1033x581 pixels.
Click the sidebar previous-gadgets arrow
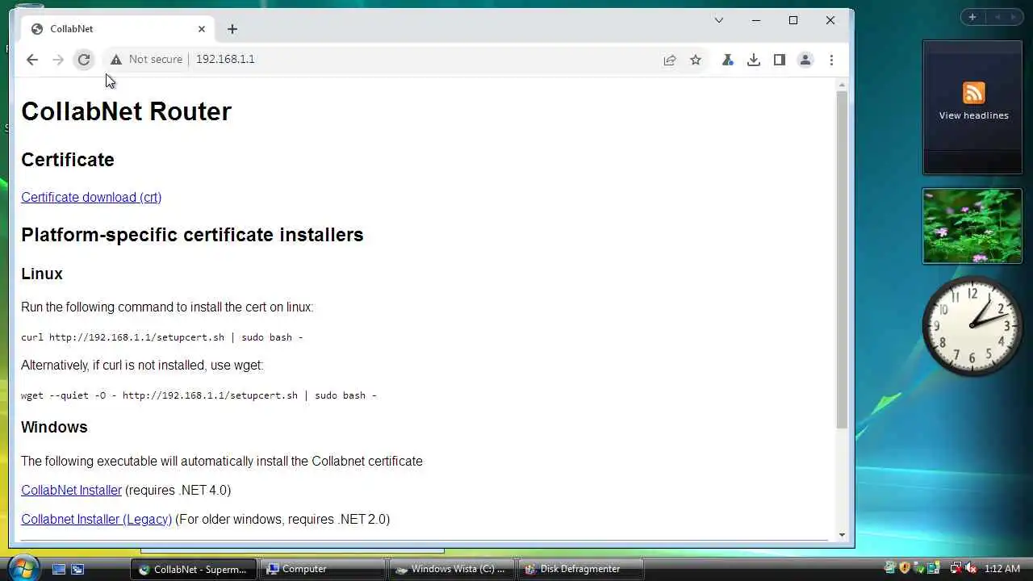(x=997, y=18)
